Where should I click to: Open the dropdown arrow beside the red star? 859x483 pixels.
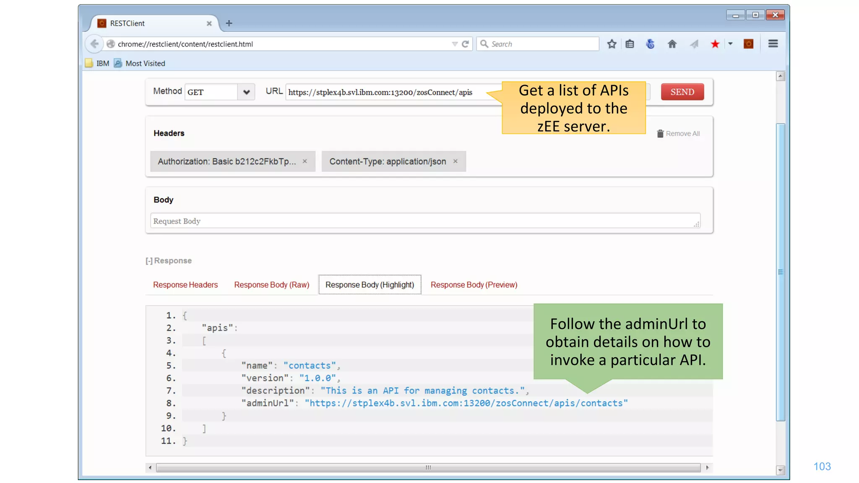click(730, 44)
